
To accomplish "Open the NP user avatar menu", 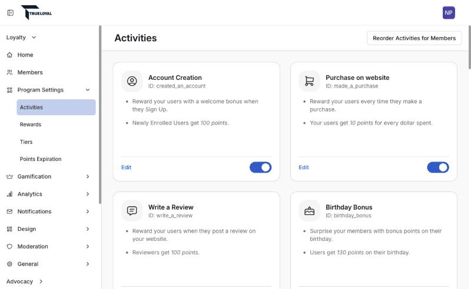I will [449, 12].
